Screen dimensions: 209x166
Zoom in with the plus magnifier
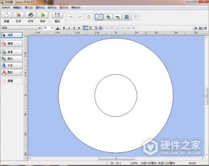click(x=108, y=17)
